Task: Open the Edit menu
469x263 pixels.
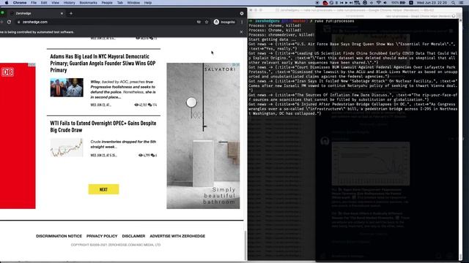Action: coord(44,3)
